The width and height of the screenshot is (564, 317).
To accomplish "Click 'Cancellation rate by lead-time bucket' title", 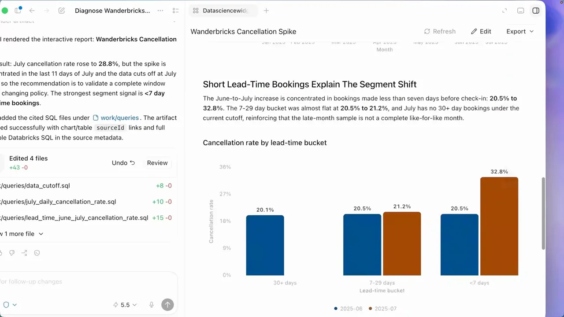I will coord(265,143).
